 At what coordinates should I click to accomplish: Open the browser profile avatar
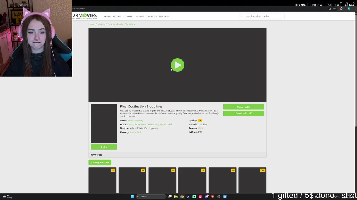coord(349,9)
